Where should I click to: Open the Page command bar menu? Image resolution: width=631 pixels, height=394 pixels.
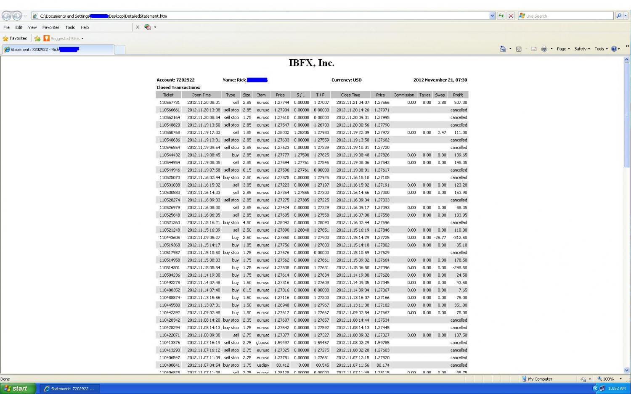coord(563,49)
